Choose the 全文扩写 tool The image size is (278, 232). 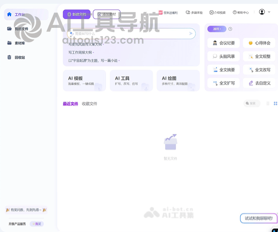pyautogui.click(x=223, y=83)
